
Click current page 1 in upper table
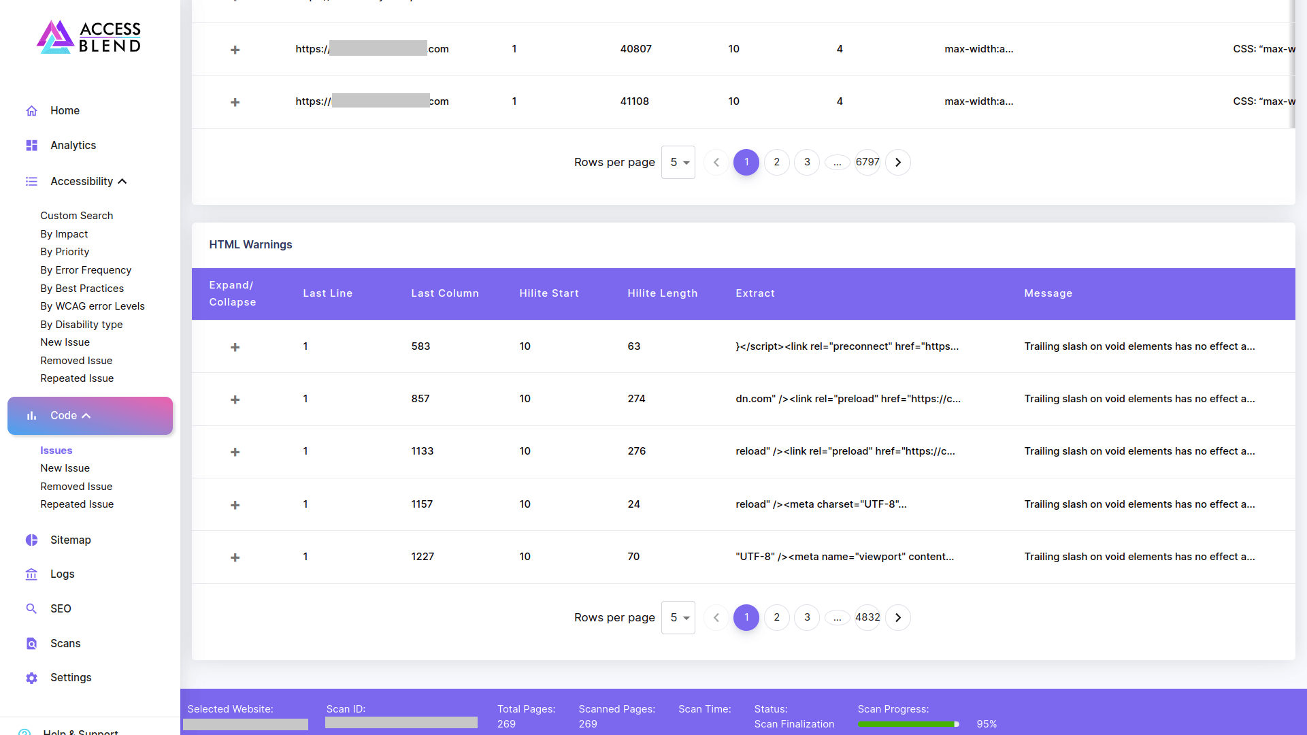[746, 162]
